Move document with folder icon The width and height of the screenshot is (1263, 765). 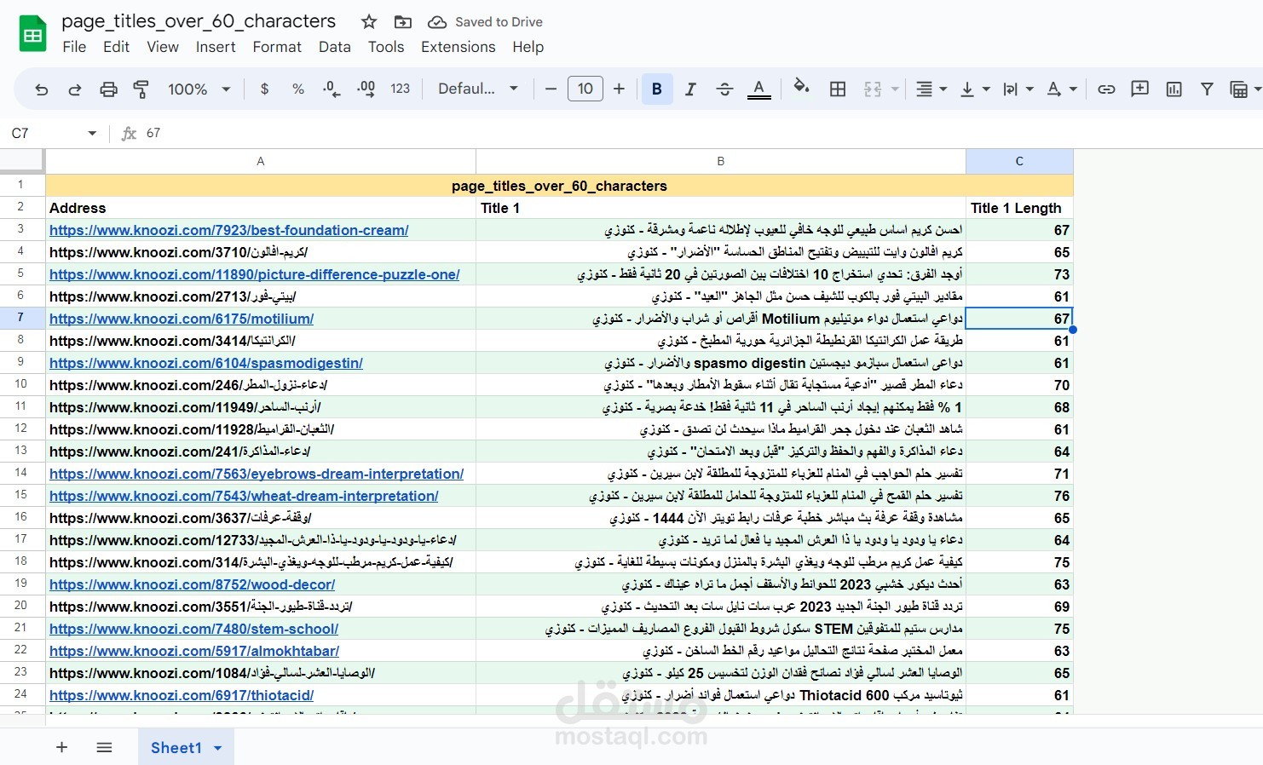403,22
